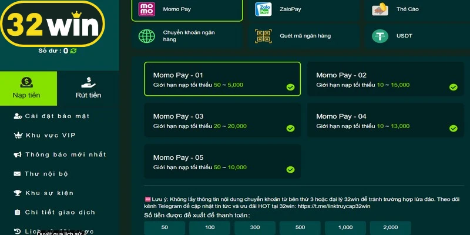The height and width of the screenshot is (235, 470).
Task: Pick the suggested amount 500
Action: [300, 228]
